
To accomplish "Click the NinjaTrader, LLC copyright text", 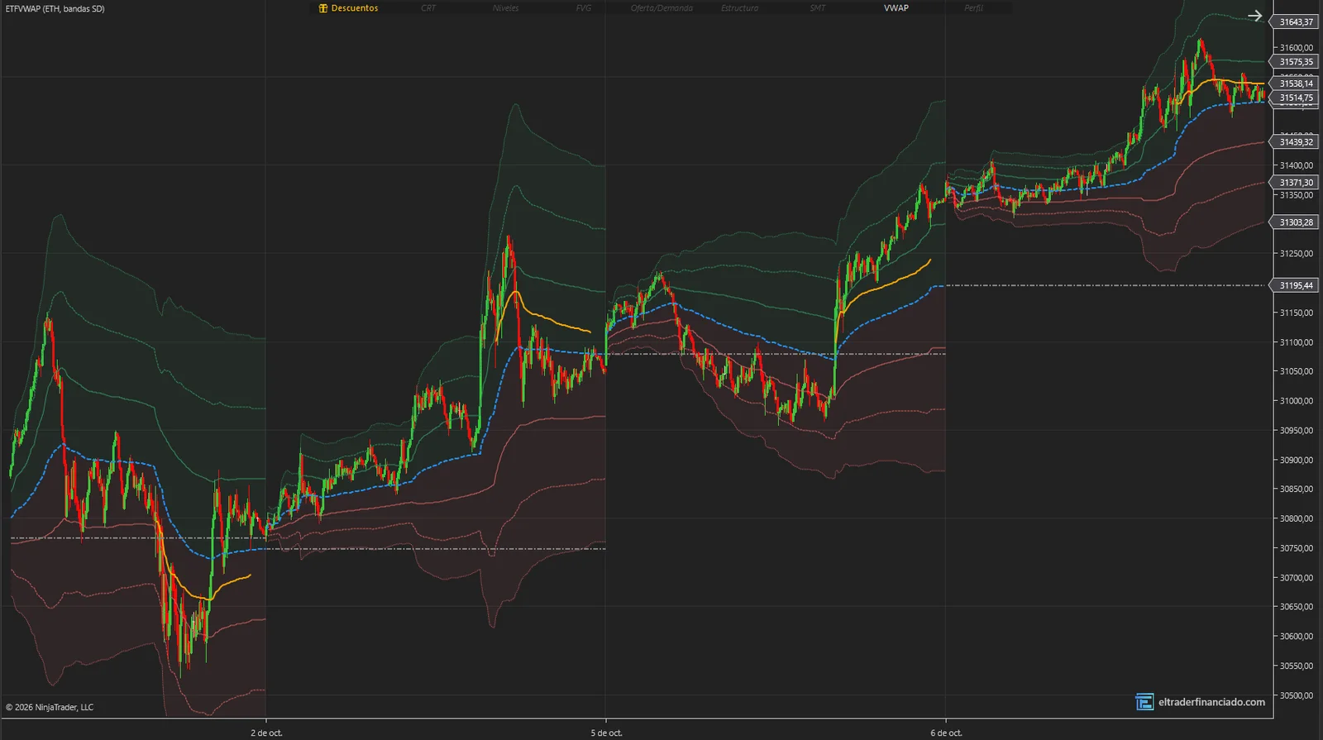I will (50, 707).
